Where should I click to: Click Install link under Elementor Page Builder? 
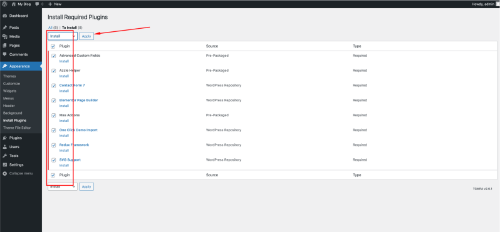64,106
